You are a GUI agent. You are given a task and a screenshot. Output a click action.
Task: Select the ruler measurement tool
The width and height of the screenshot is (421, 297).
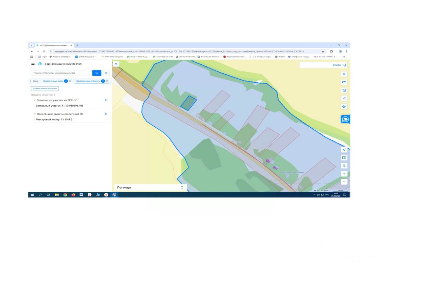click(x=344, y=82)
